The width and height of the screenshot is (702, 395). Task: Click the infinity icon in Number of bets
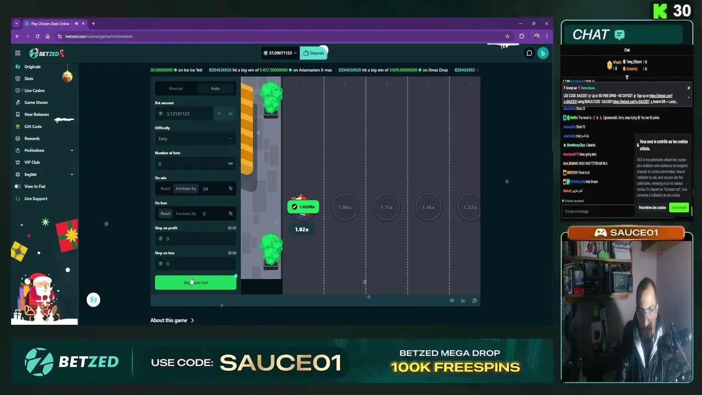click(x=230, y=163)
